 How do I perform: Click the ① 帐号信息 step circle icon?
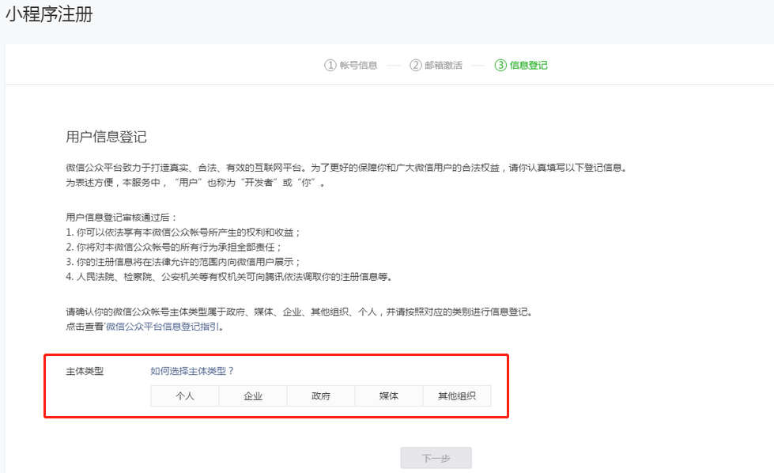point(331,66)
